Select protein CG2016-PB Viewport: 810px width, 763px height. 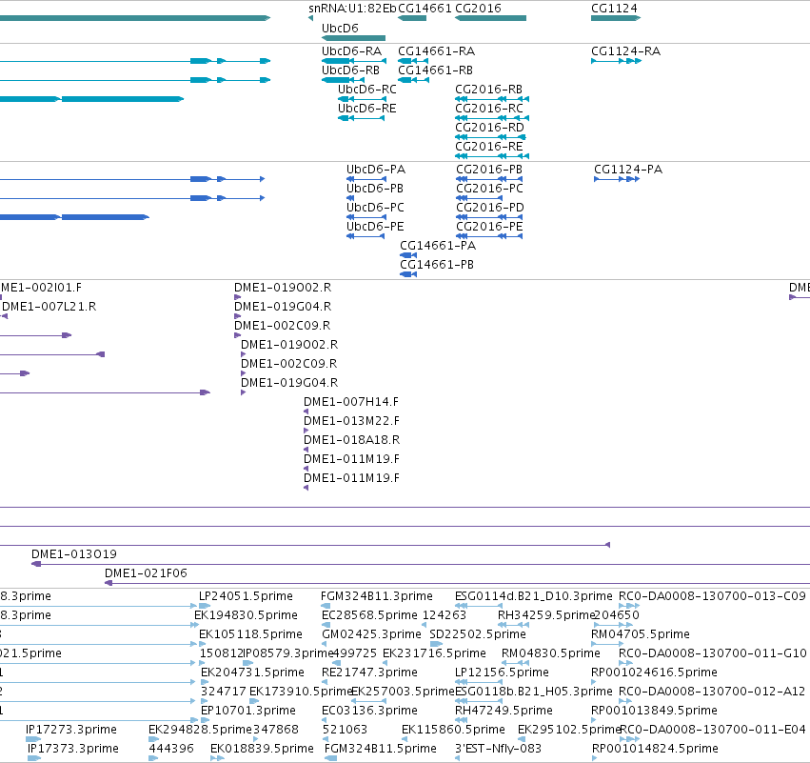pos(489,179)
